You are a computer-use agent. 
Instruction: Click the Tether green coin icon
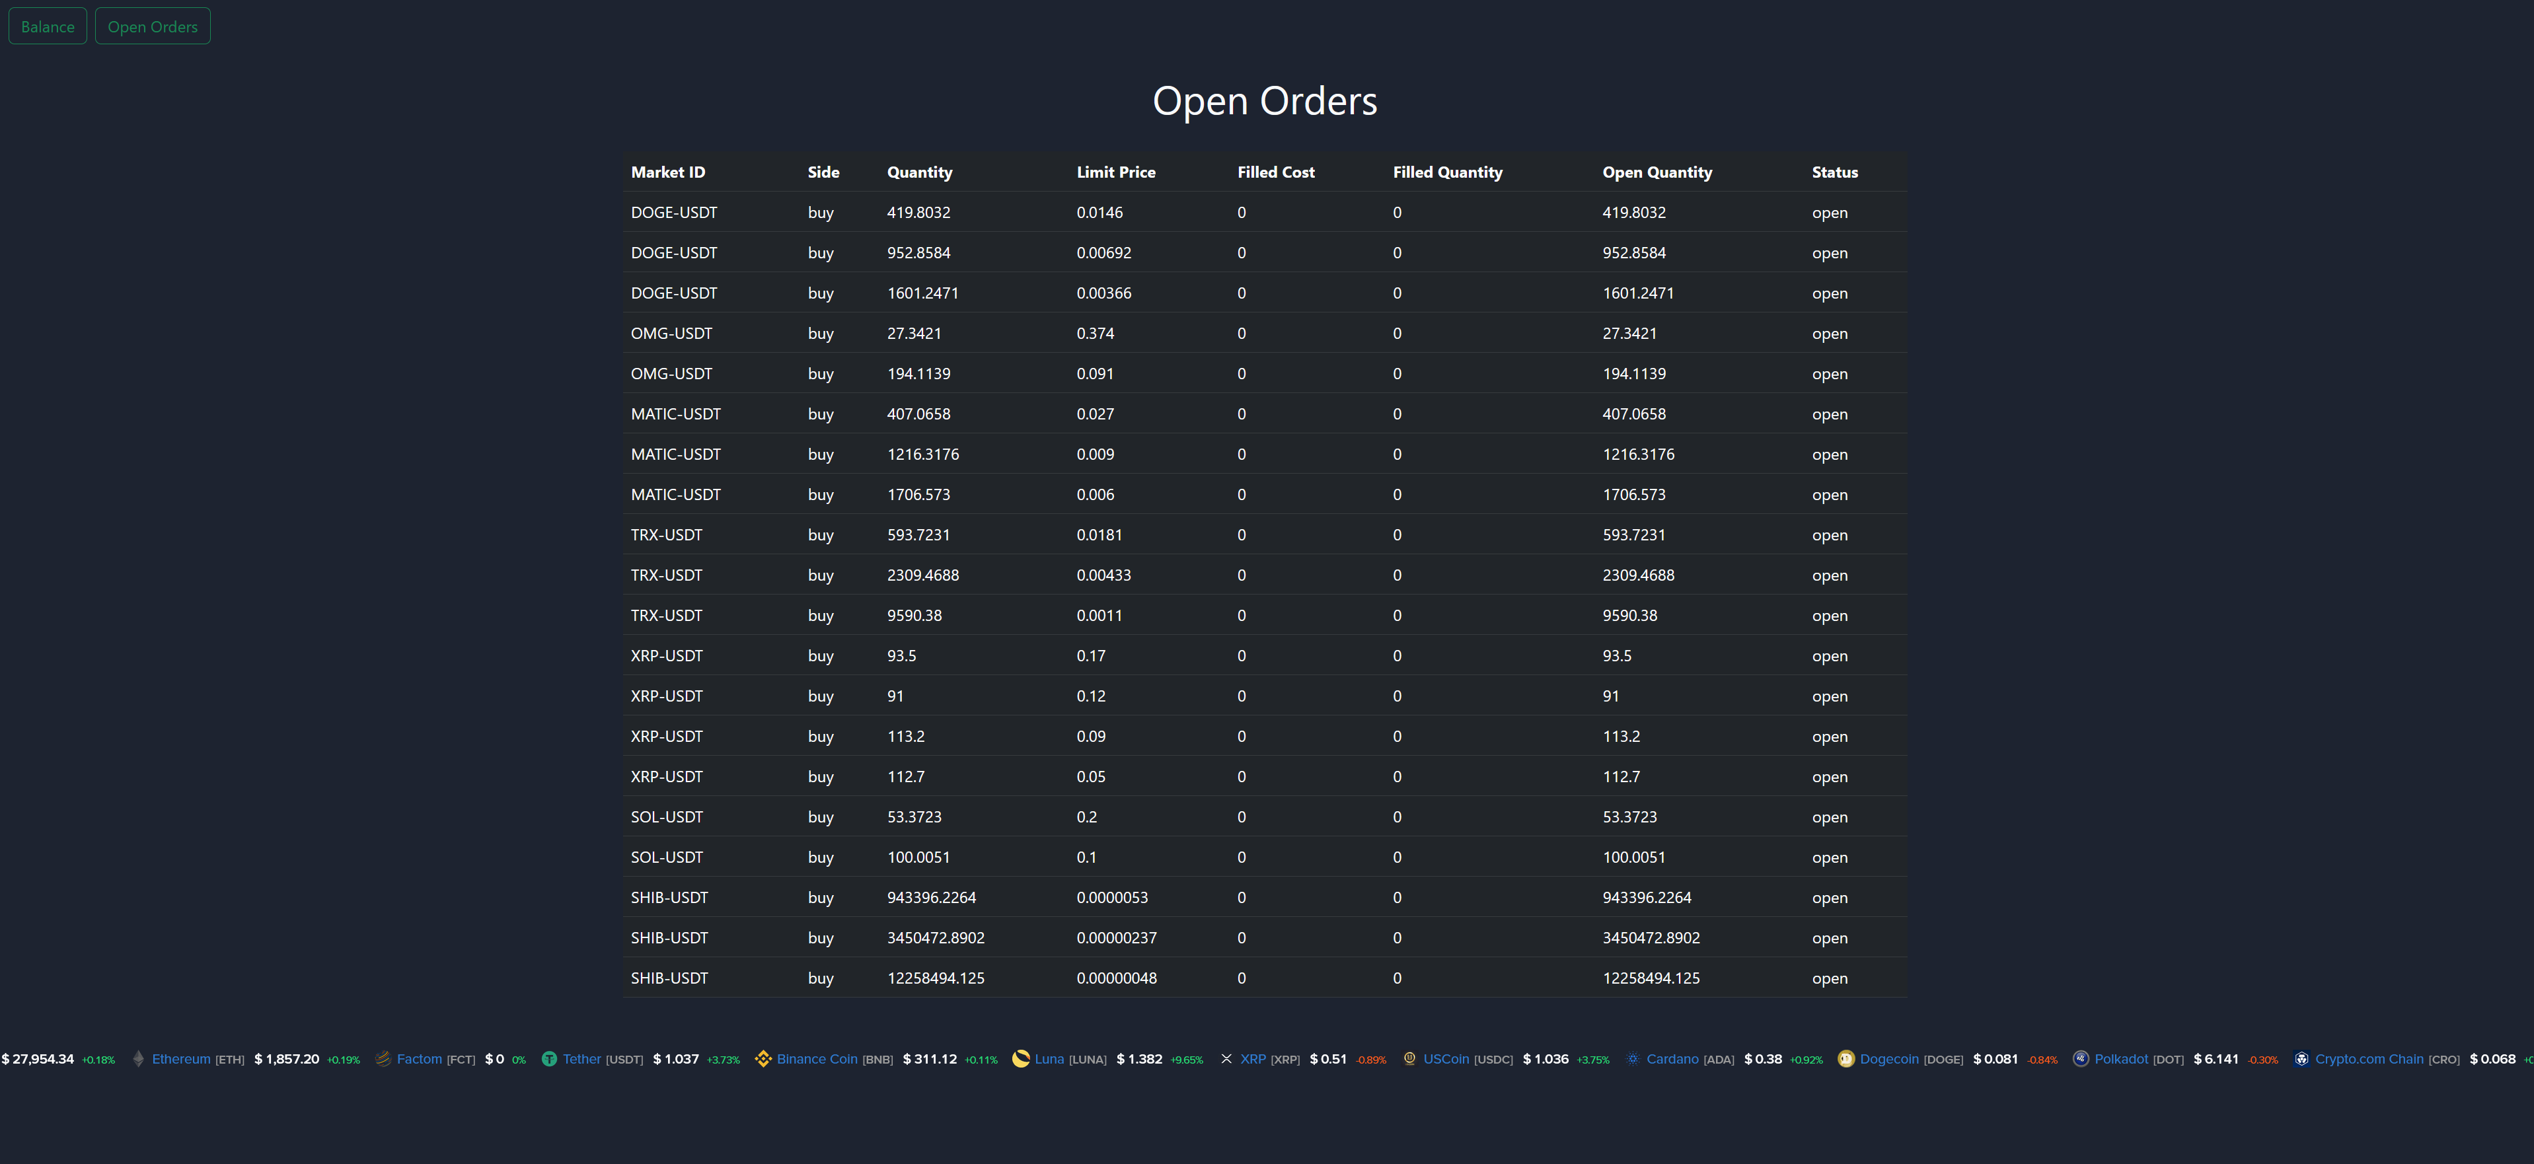tap(550, 1059)
